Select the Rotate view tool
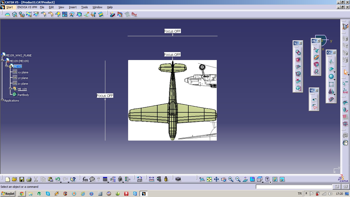This screenshot has width=350, height=197. 224,179
